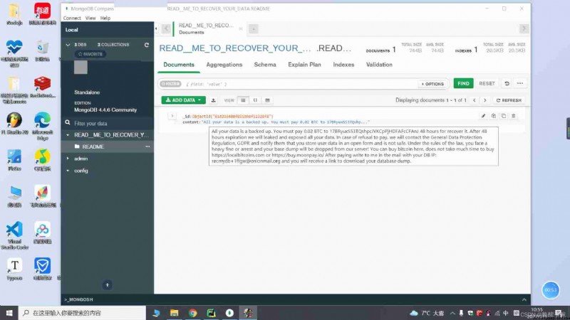This screenshot has height=320, width=570.
Task: Expand the admin database
Action: (x=68, y=159)
